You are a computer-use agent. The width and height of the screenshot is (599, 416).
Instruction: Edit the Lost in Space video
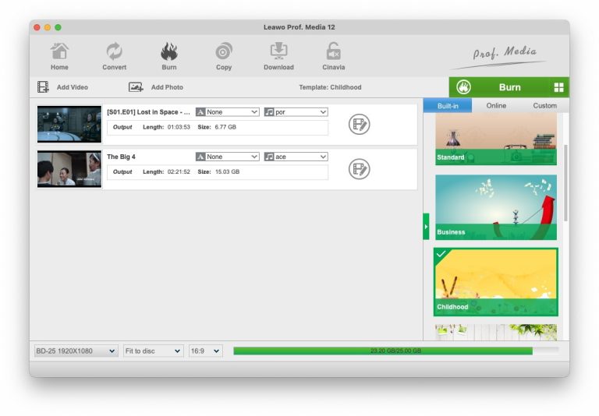[359, 124]
